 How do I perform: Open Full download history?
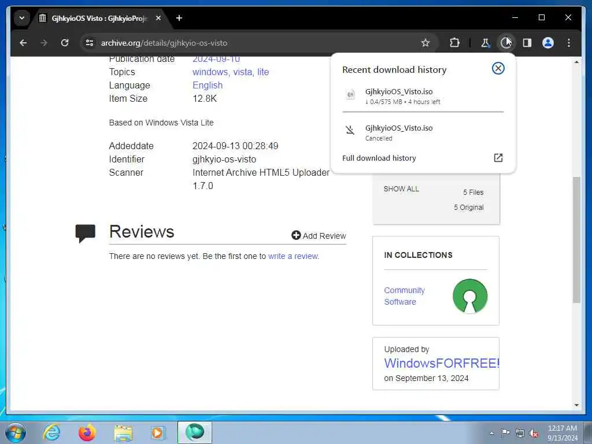point(379,158)
